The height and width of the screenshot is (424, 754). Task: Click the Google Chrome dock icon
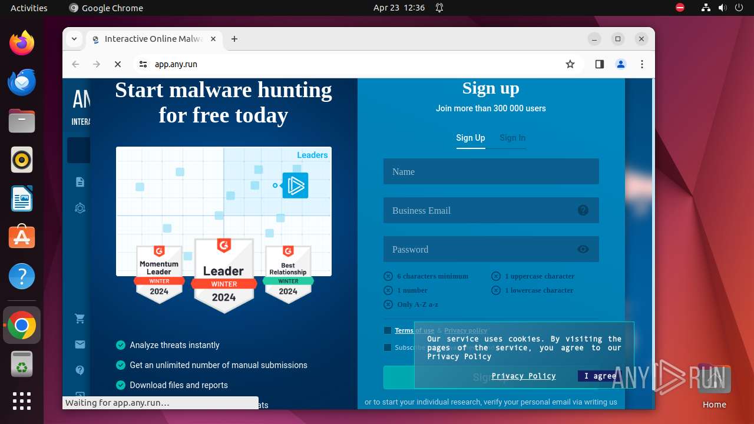(x=22, y=325)
